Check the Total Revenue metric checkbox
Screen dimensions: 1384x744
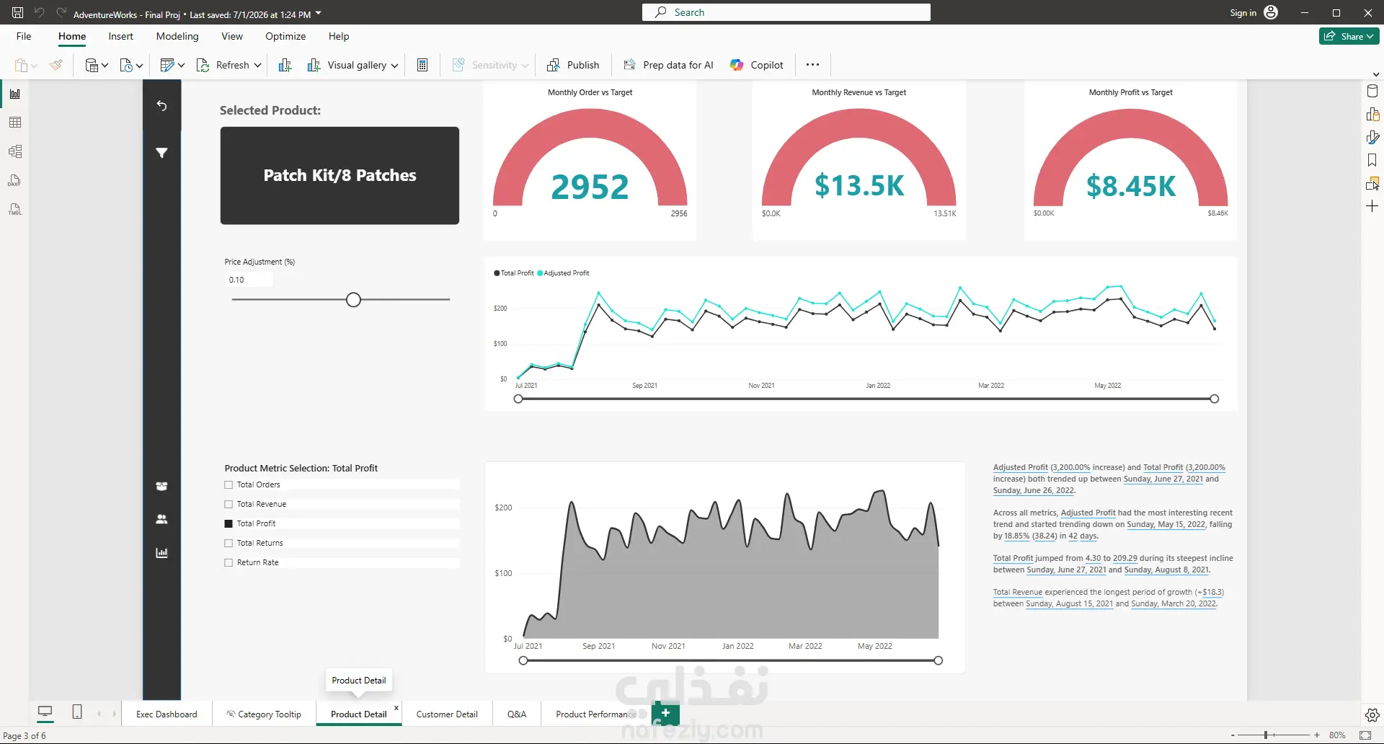click(x=229, y=505)
